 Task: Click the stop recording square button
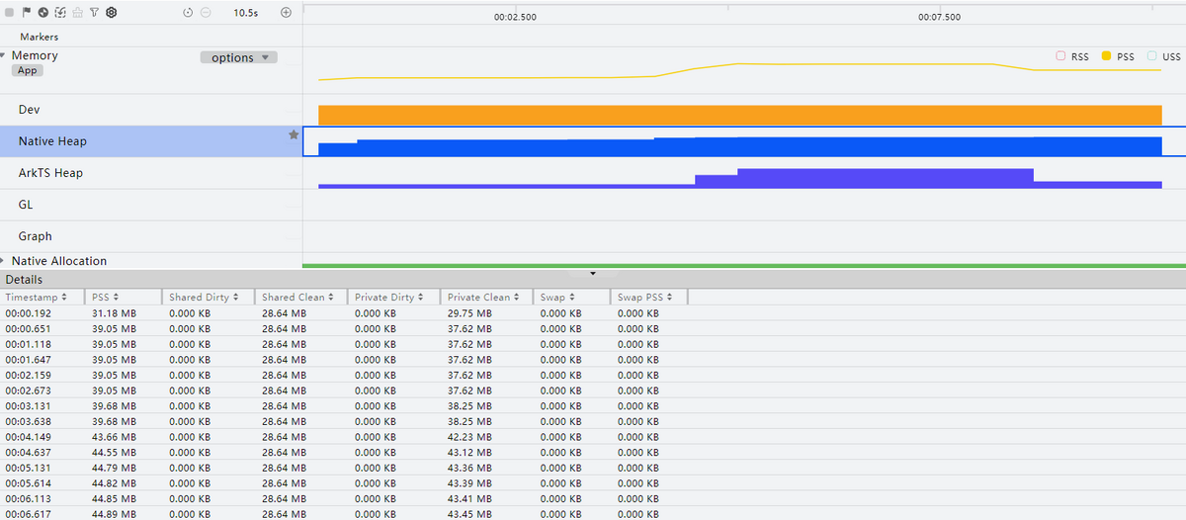pos(10,13)
